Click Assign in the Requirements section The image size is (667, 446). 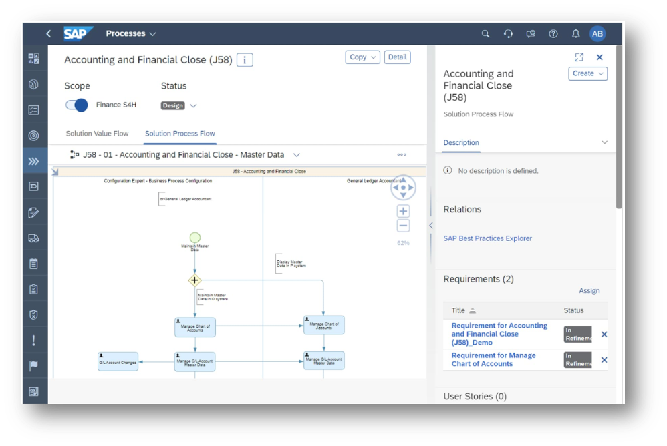[589, 291]
